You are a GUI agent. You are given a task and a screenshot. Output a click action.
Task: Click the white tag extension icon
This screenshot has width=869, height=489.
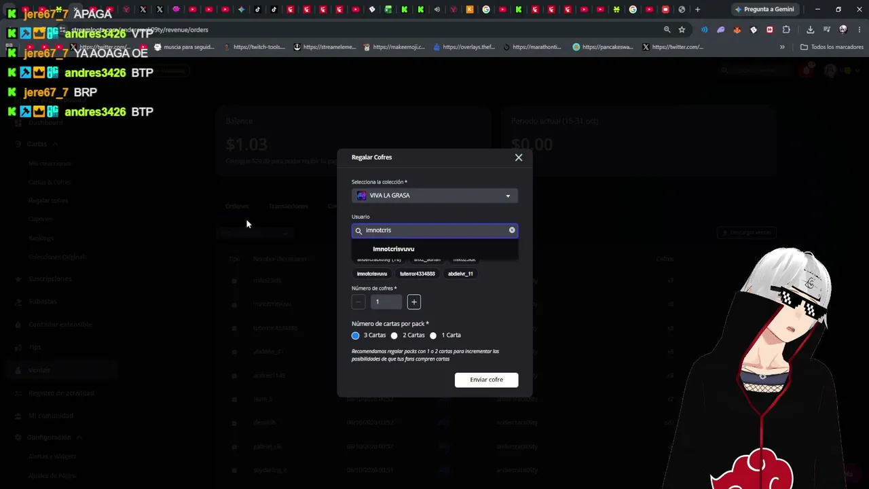[x=754, y=30]
